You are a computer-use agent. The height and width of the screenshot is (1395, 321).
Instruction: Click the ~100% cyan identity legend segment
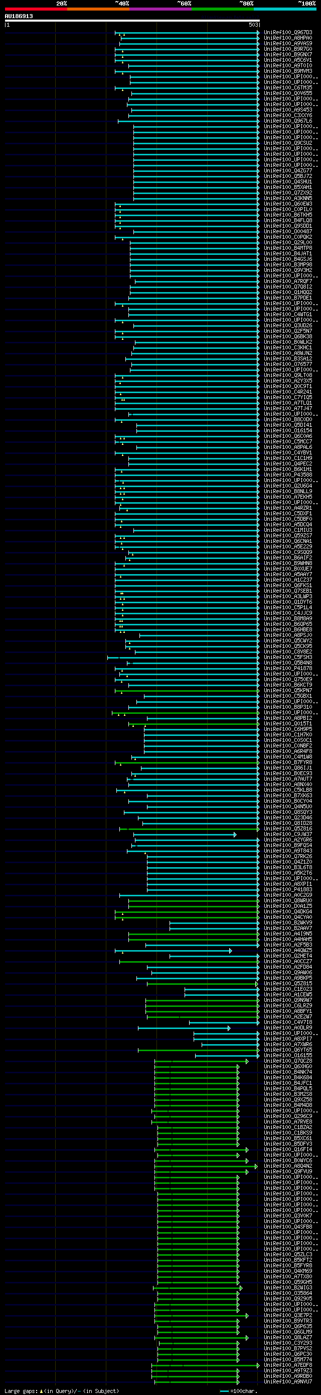click(285, 9)
